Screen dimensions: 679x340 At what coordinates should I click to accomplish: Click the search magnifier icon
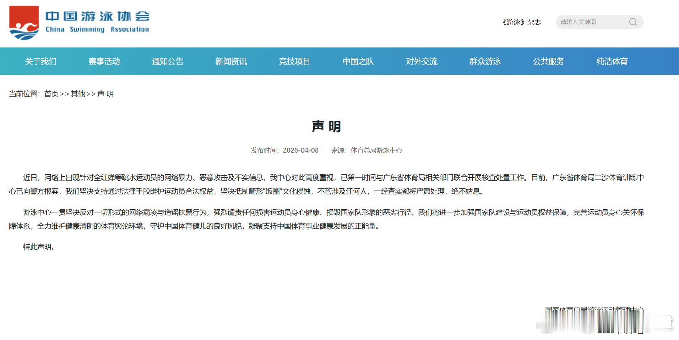click(633, 22)
